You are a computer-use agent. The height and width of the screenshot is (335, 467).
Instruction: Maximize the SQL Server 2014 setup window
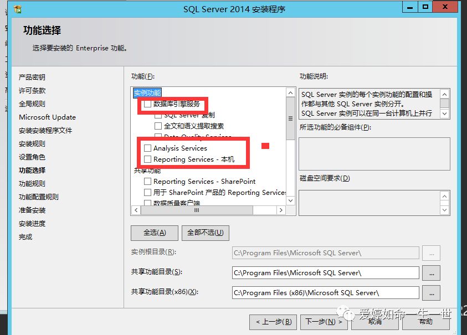pyautogui.click(x=425, y=7)
